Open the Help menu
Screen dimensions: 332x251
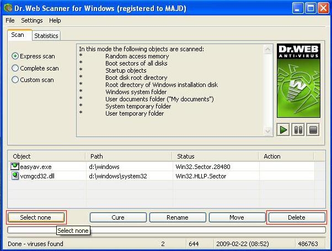(x=55, y=20)
